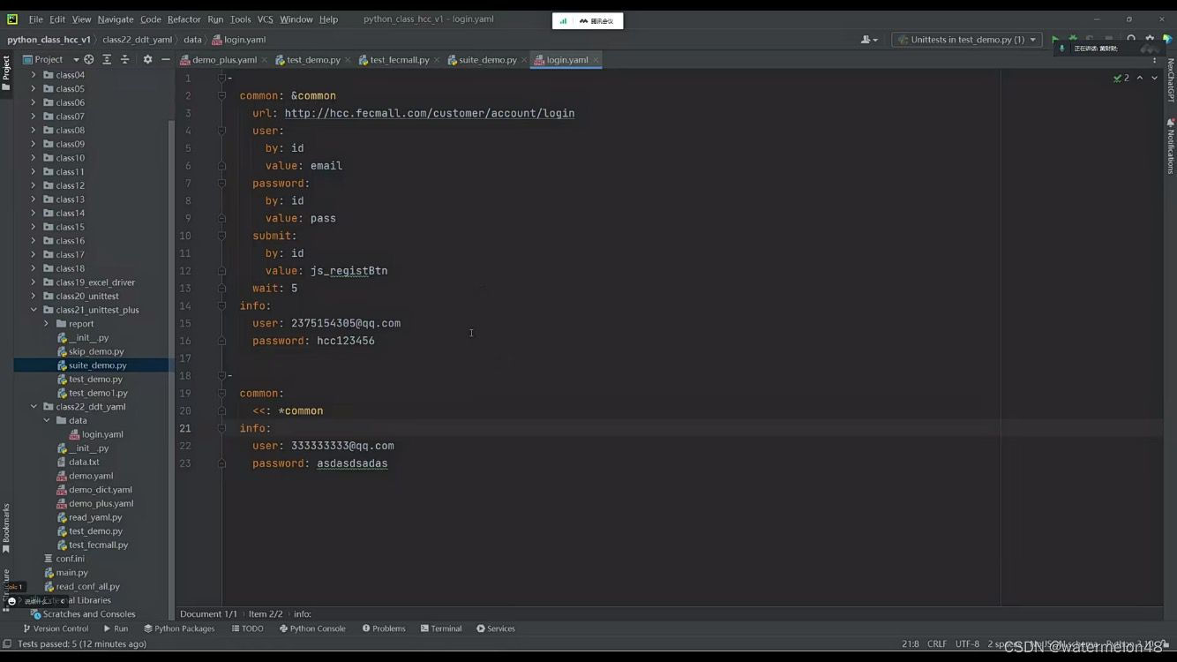Open the Version Control tool window
The image size is (1177, 662).
57,628
